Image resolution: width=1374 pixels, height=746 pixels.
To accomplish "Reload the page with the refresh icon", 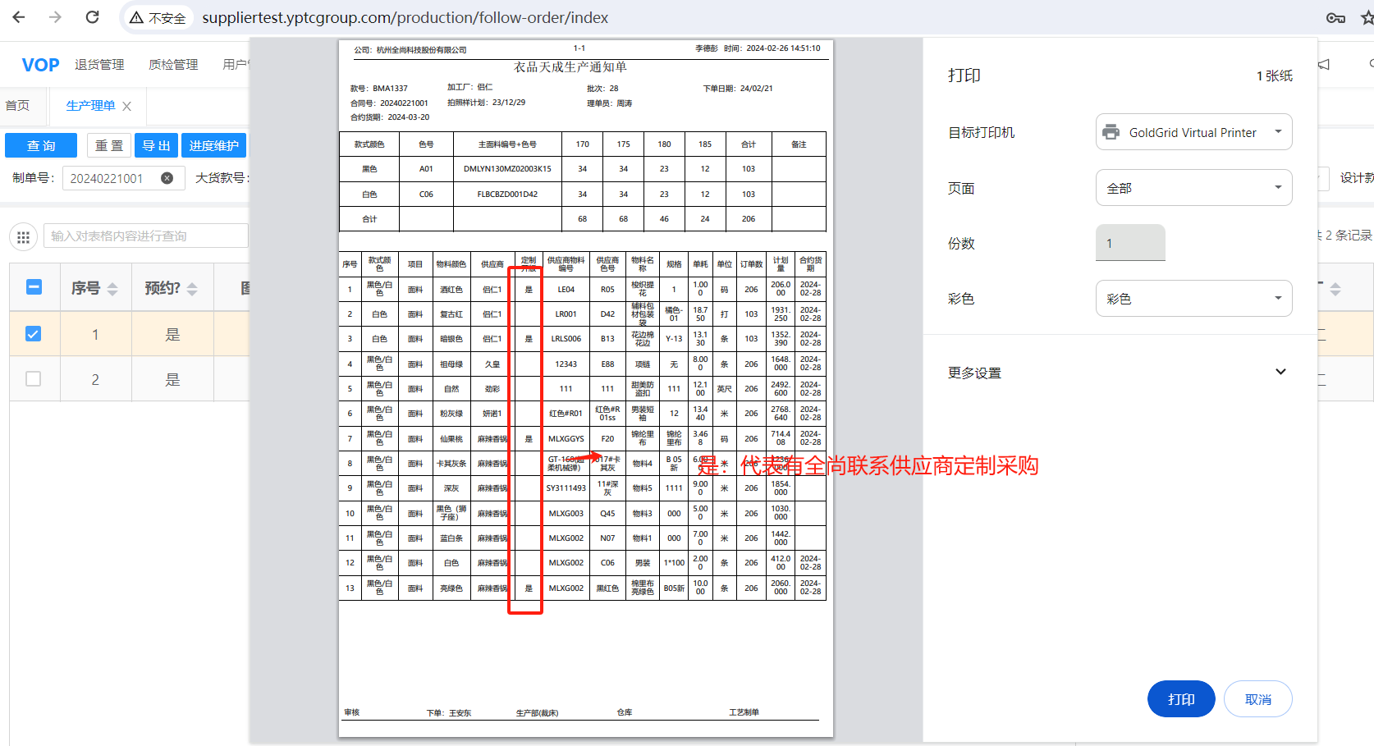I will (93, 17).
